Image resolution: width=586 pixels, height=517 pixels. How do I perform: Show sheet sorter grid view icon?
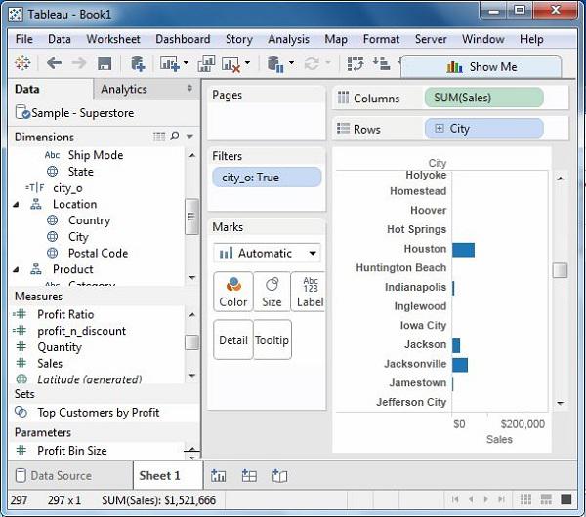point(525,499)
